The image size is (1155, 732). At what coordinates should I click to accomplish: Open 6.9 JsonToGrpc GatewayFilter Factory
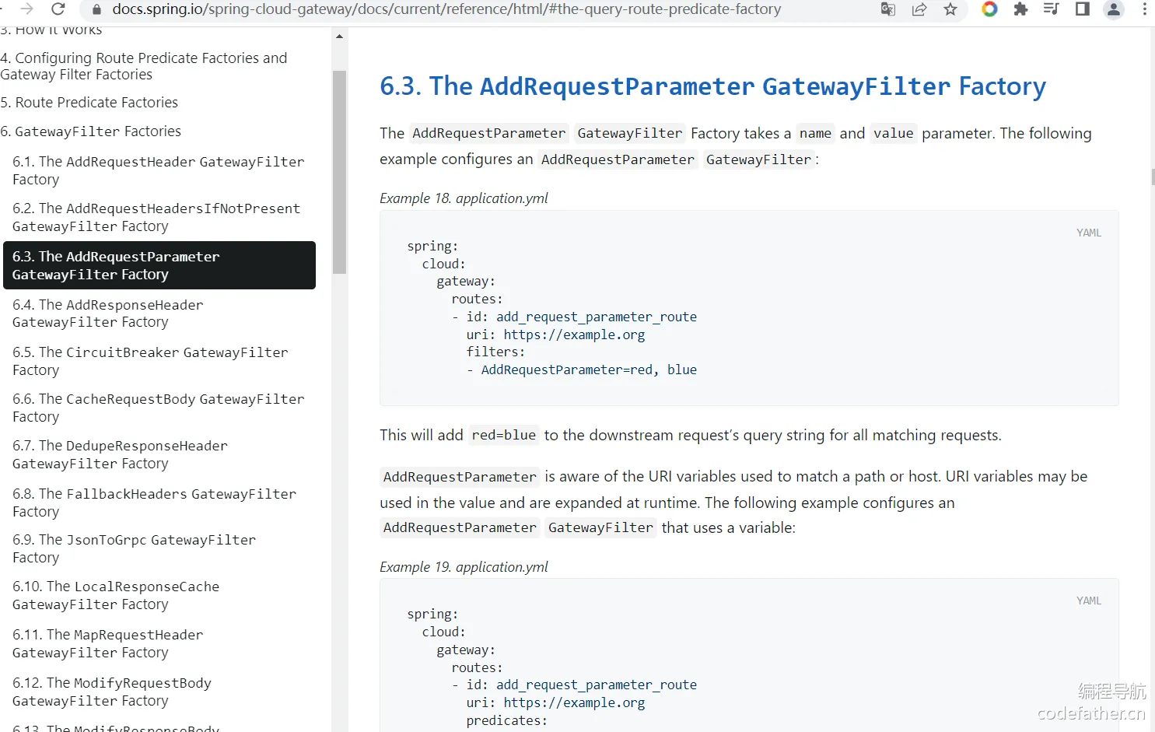pos(134,548)
